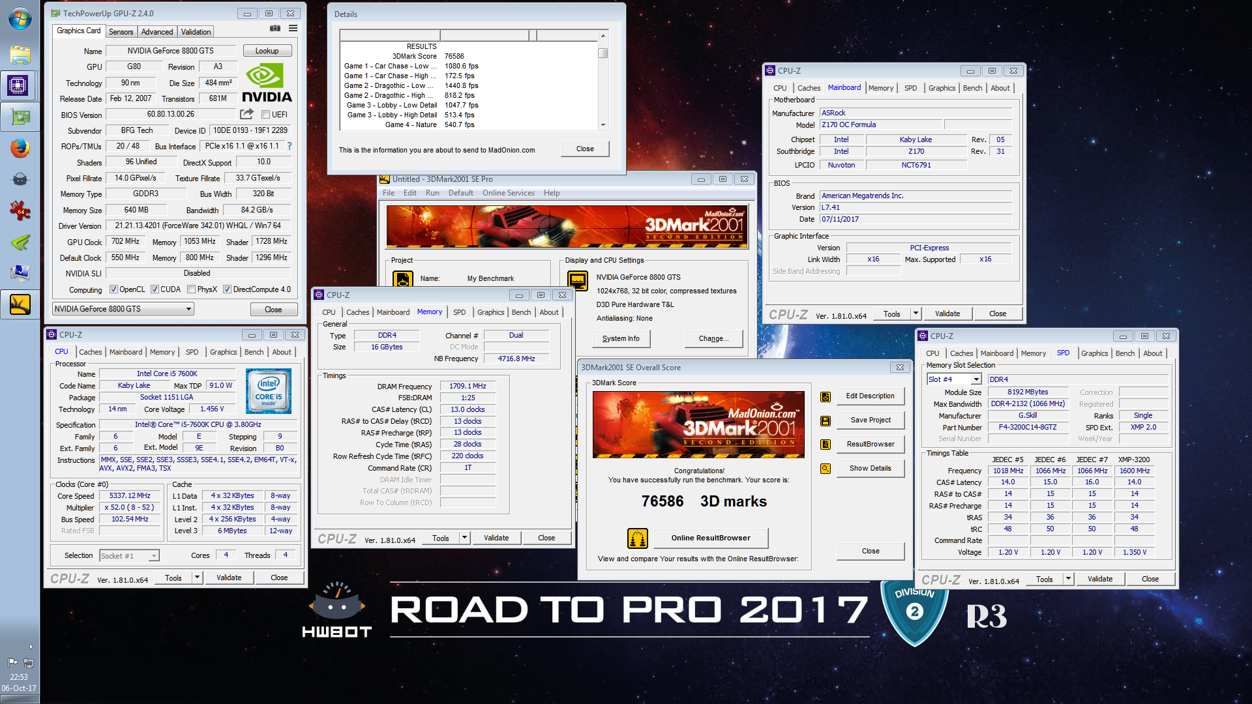This screenshot has width=1252, height=704.
Task: Expand Tools dropdown arrow in CPU-Z Mainboard window
Action: 916,314
